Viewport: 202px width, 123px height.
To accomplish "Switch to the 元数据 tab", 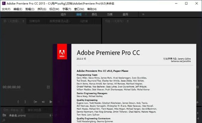I will click(x=84, y=21).
